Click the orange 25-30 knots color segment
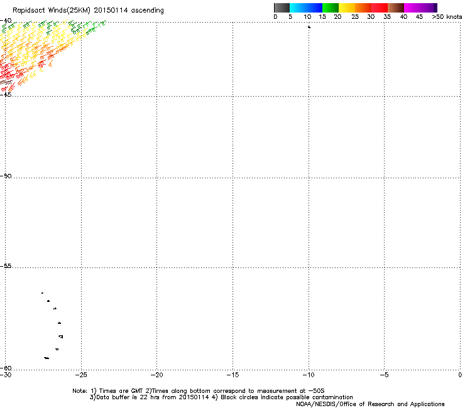This screenshot has width=465, height=408. [363, 8]
